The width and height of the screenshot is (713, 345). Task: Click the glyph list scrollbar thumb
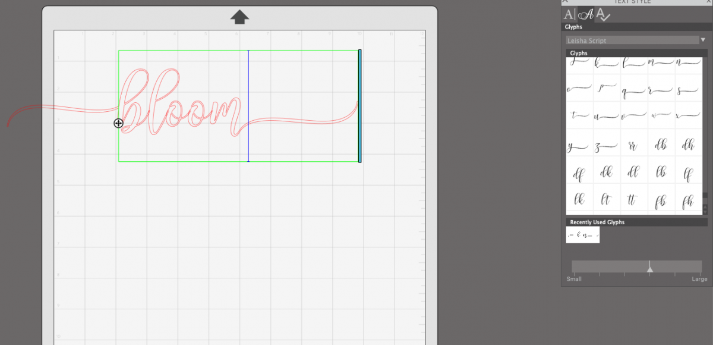[x=705, y=195]
